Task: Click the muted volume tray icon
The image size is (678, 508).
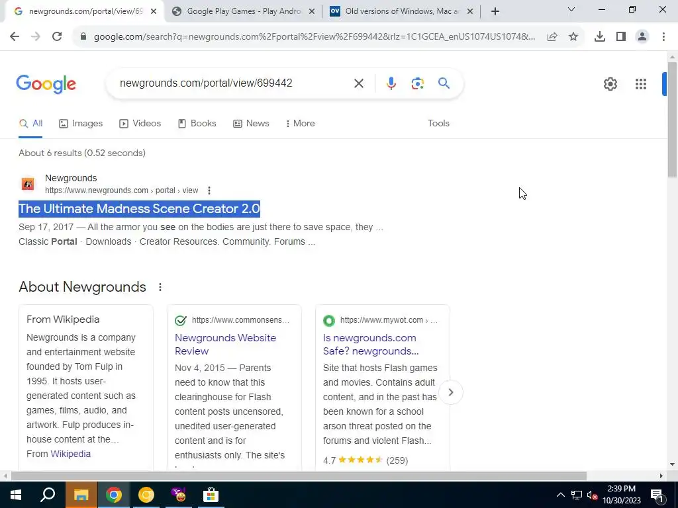Action: click(x=593, y=495)
